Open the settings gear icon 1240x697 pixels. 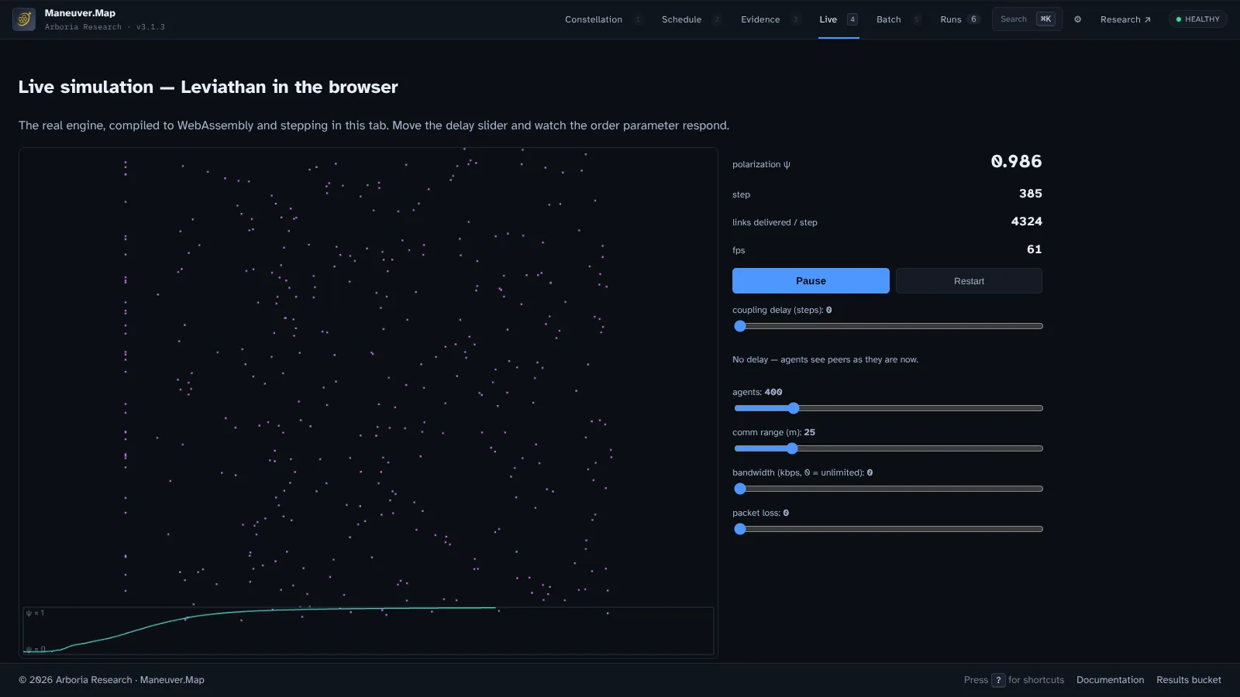click(1077, 19)
